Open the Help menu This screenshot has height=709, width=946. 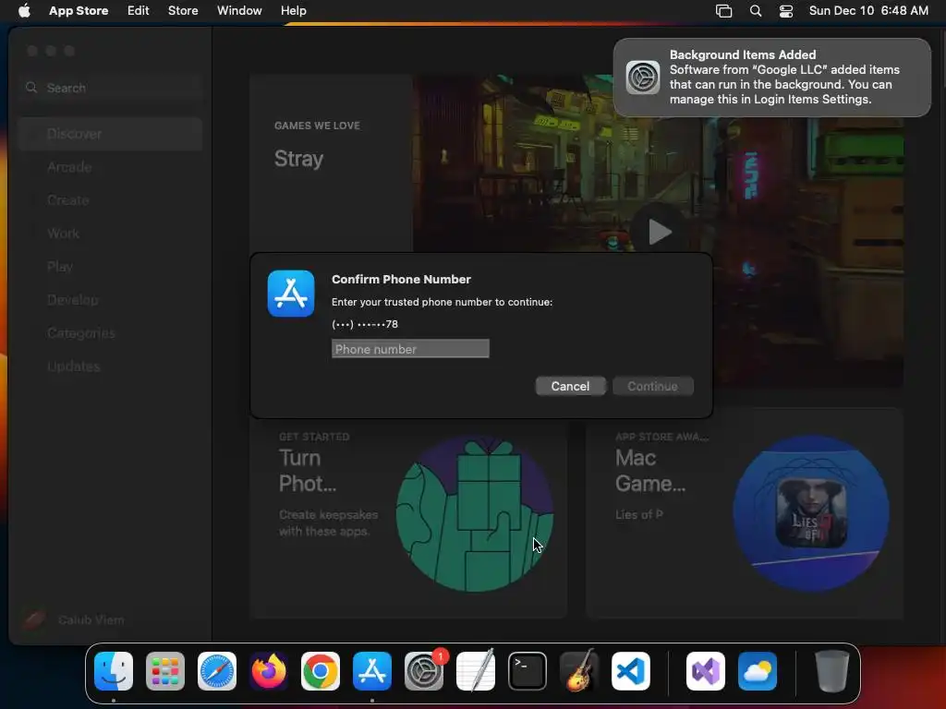click(x=293, y=10)
